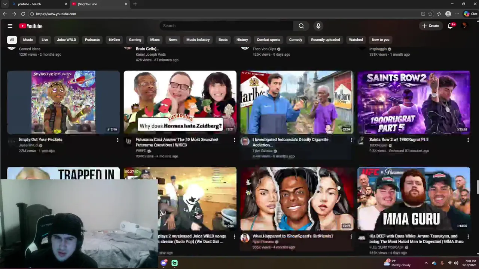Image resolution: width=479 pixels, height=269 pixels.
Task: Select the Podcasts filter chip
Action: 92,40
